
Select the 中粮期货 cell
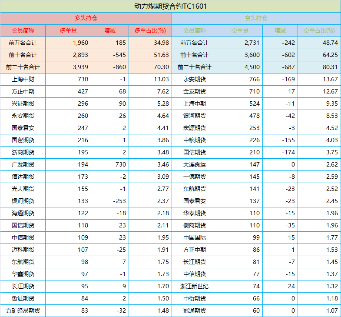coord(195,140)
